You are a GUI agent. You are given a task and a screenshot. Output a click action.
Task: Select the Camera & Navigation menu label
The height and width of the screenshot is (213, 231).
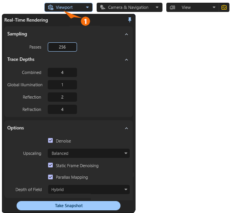point(128,7)
